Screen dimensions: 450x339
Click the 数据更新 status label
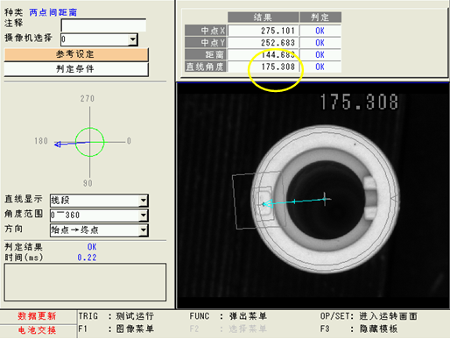37,316
